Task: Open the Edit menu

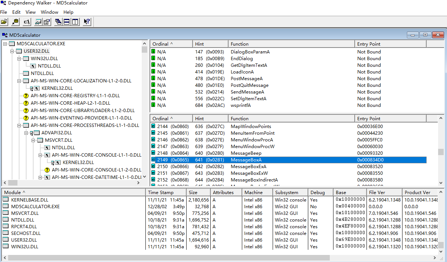Action: tap(16, 12)
